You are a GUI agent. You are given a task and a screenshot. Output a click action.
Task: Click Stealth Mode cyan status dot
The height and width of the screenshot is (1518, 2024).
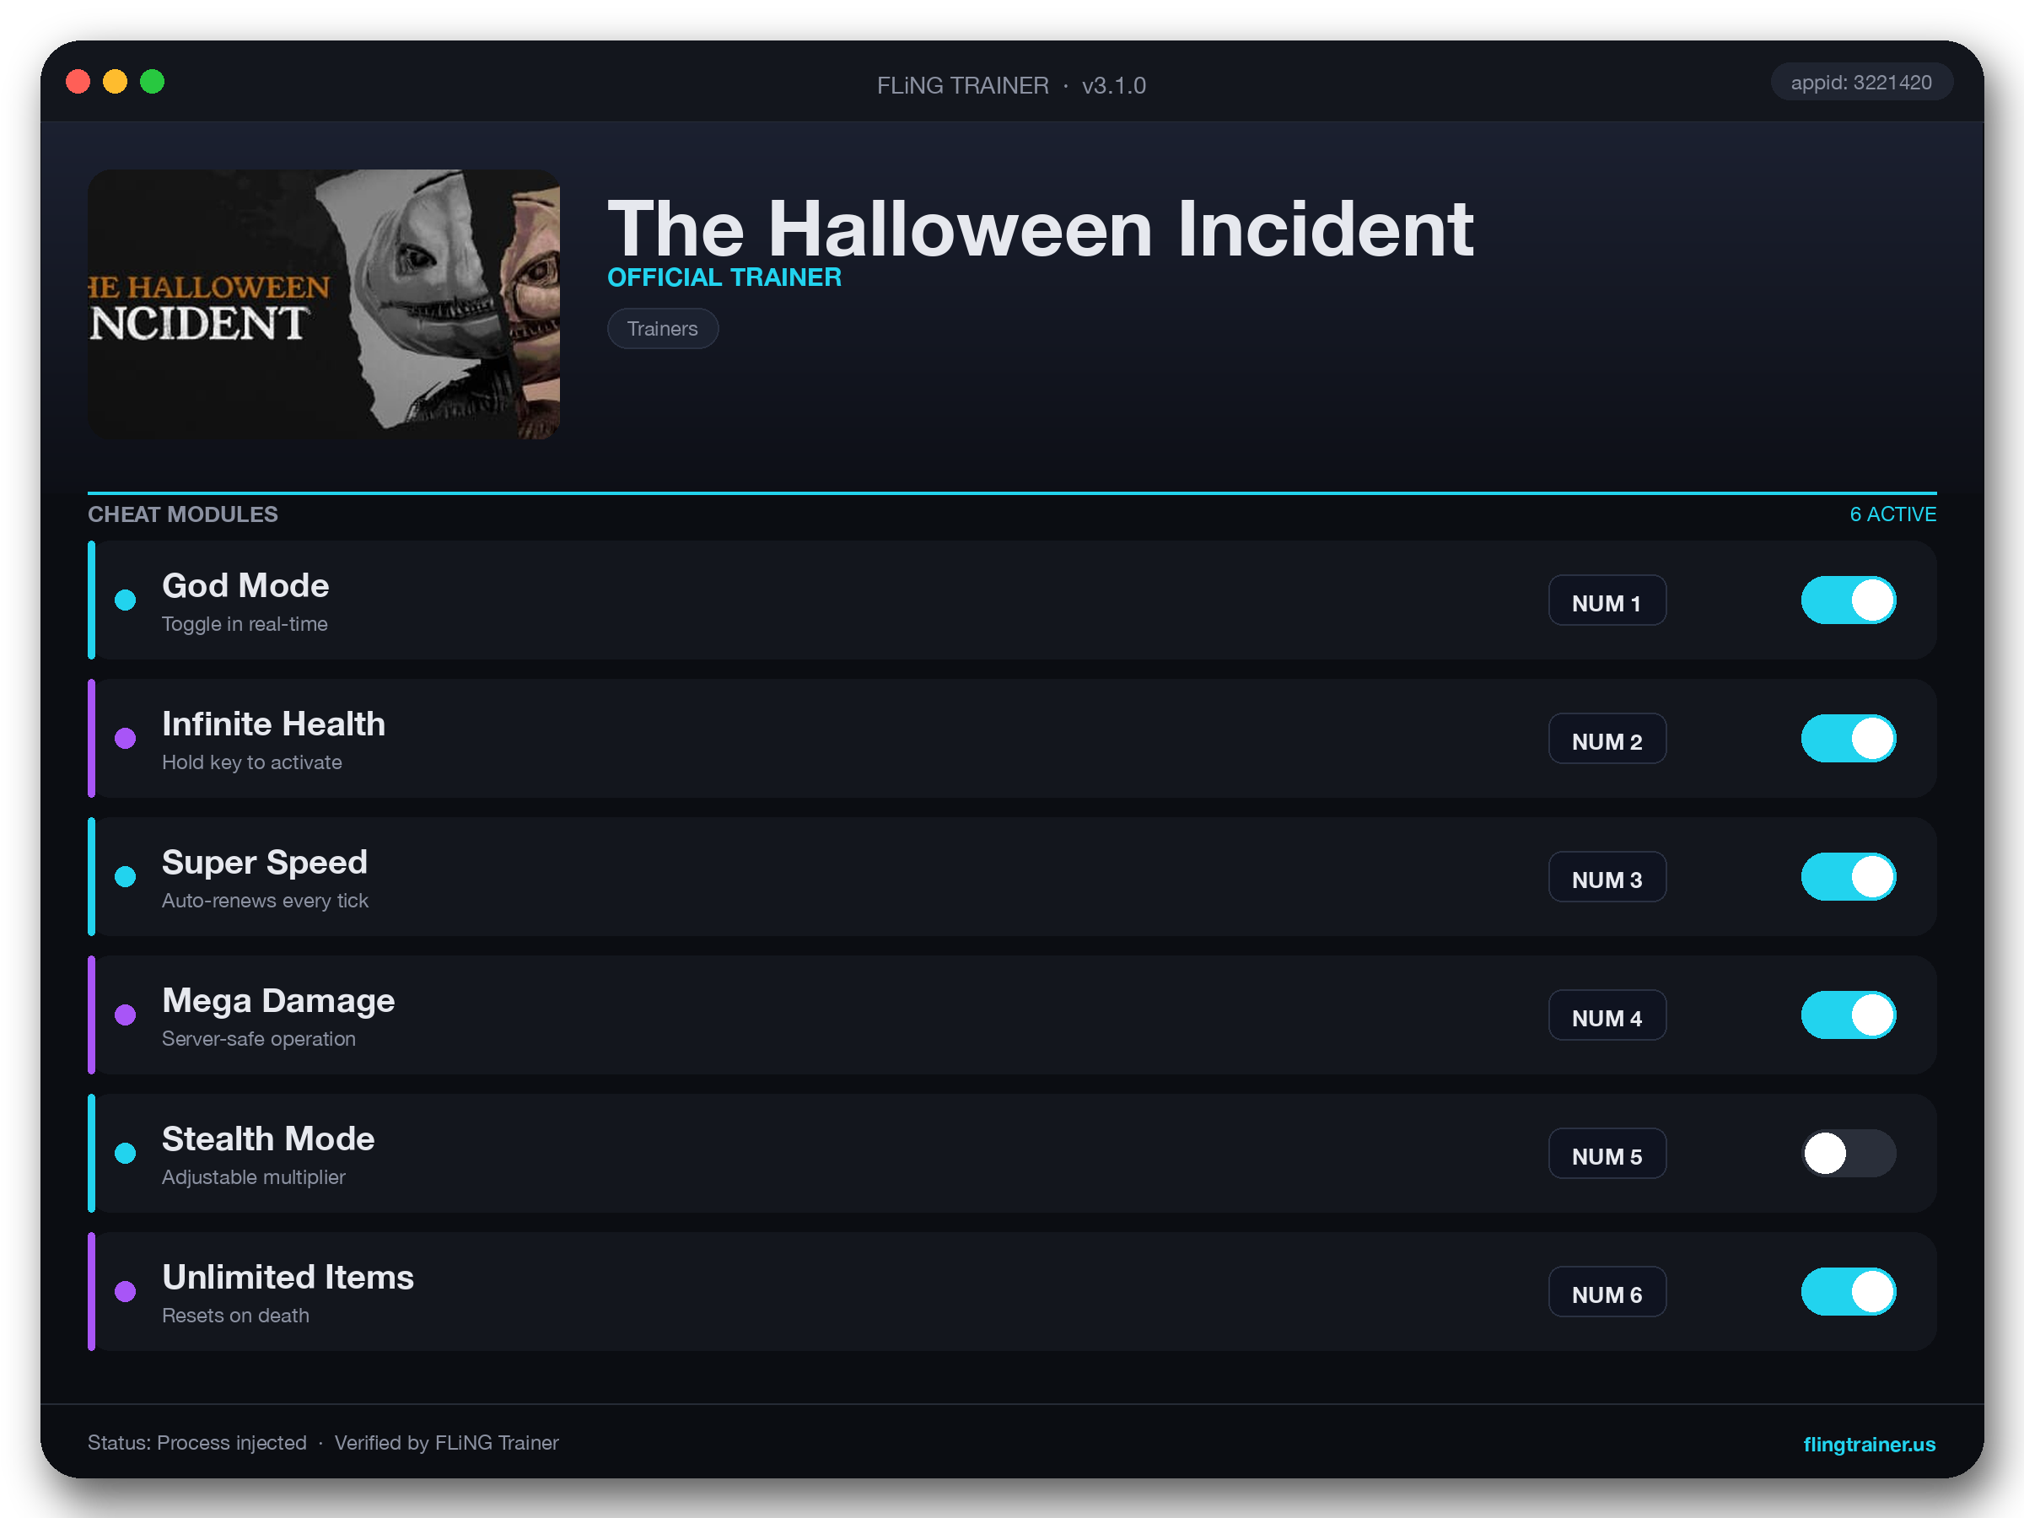coord(126,1153)
